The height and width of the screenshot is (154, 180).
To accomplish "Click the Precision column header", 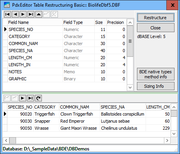I will pos(117,22).
